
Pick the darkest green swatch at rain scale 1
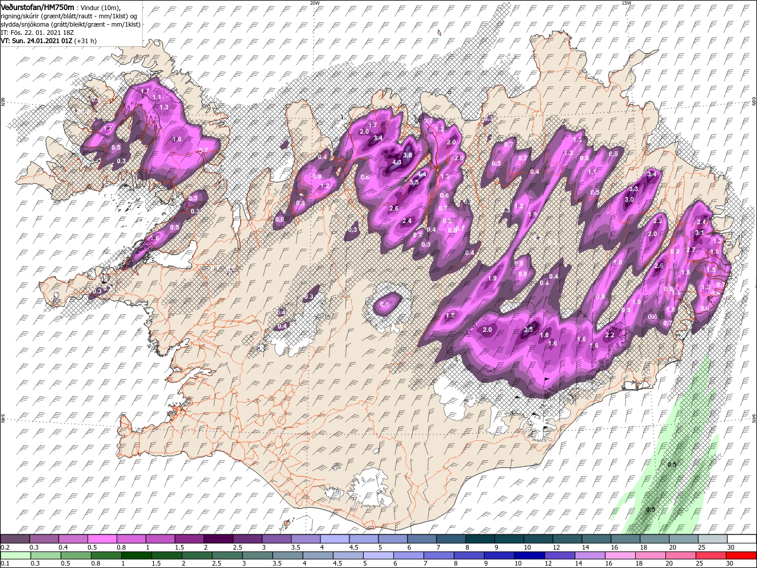[135, 555]
